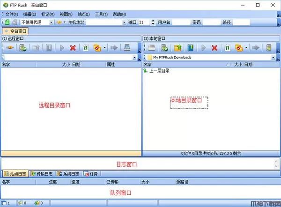Open the local folder-checkmark icon's dropdown arrow

246,48
